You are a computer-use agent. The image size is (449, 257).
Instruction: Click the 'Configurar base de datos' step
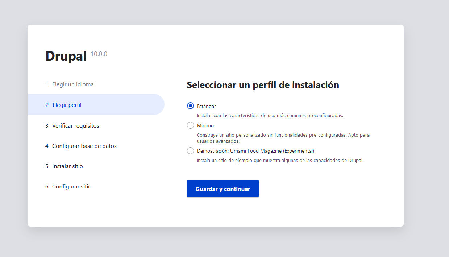(x=81, y=146)
